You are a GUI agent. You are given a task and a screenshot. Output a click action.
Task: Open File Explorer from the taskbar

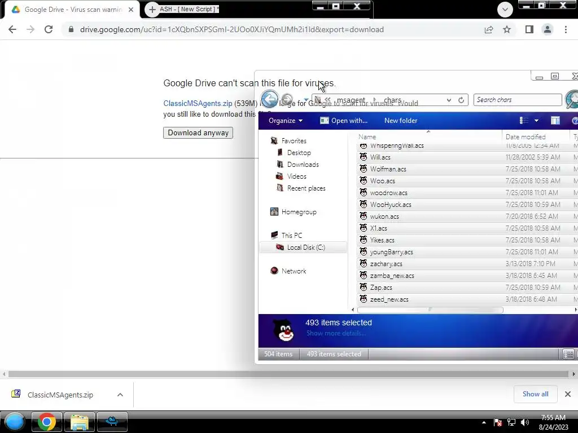point(79,422)
